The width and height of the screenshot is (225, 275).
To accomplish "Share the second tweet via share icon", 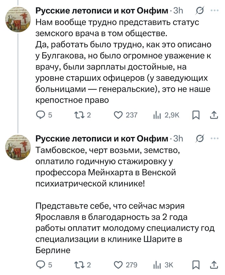I will [214, 264].
